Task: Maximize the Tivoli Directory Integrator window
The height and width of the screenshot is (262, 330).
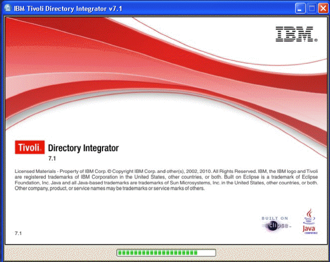Action: pyautogui.click(x=312, y=8)
